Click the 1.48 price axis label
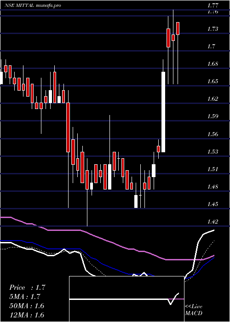This screenshot has width=230, height=322. (213, 187)
